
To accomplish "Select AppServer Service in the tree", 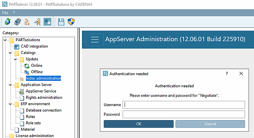I will click(41, 91).
